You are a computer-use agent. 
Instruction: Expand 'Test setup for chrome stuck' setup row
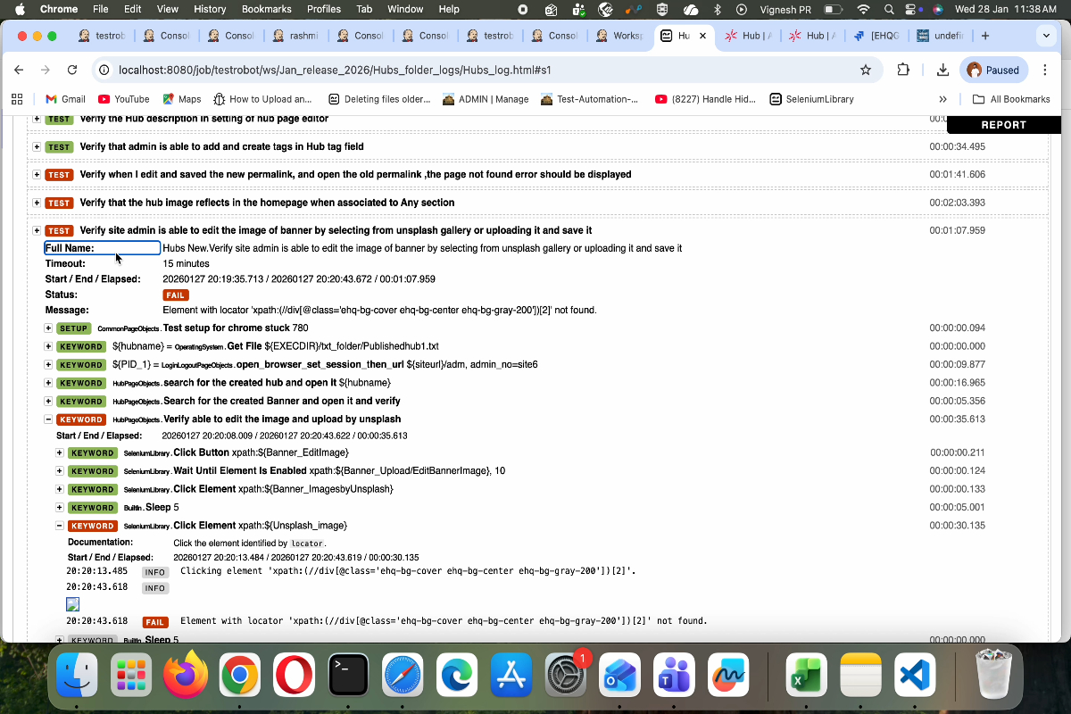[49, 328]
